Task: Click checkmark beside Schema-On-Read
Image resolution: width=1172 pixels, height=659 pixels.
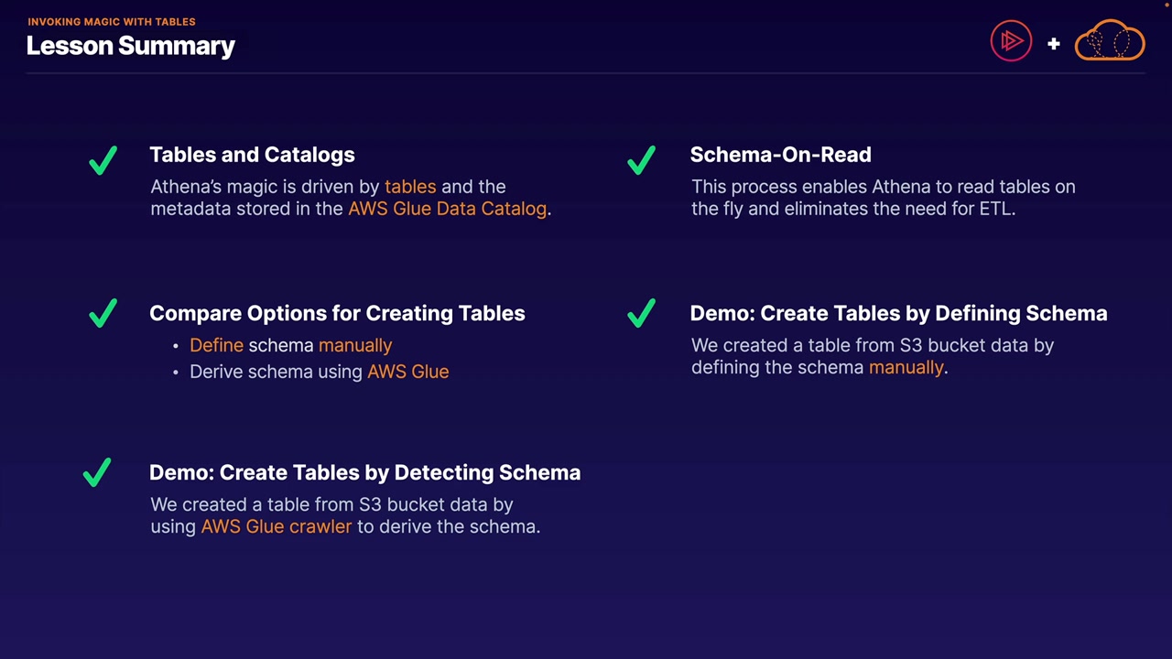Action: click(x=641, y=160)
